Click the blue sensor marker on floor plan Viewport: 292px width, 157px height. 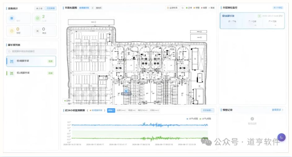point(126,91)
